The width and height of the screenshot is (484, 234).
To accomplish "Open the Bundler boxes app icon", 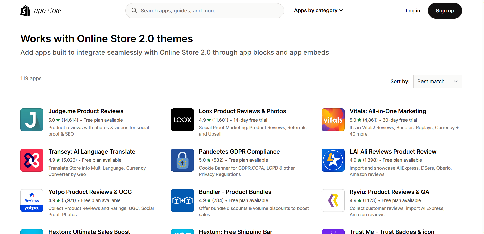I will click(182, 200).
